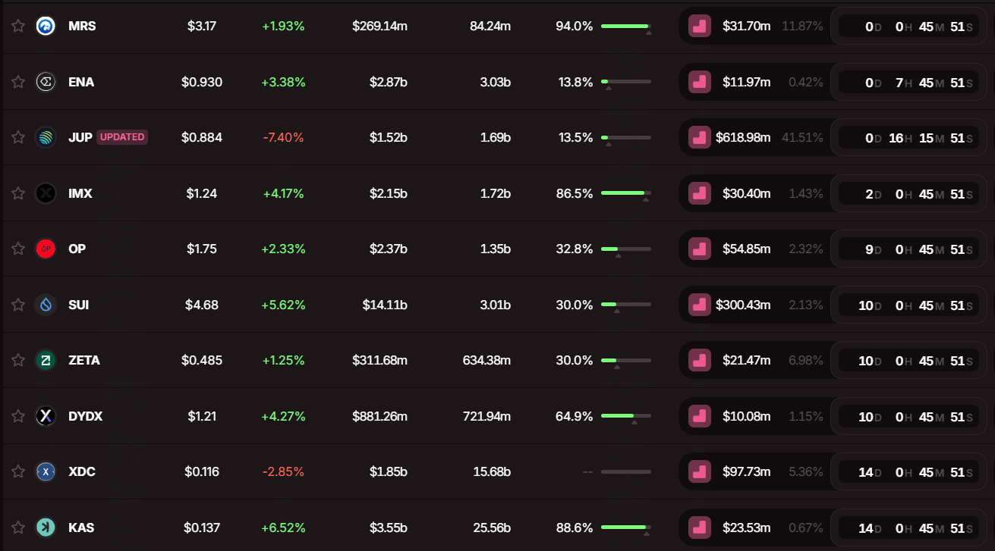Click the pink unlock icon in JUP row
995x551 pixels.
click(699, 137)
